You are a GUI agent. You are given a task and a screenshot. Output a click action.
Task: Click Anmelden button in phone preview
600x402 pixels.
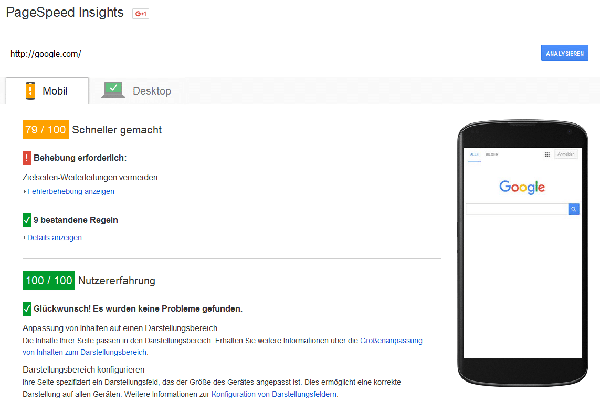(x=566, y=154)
